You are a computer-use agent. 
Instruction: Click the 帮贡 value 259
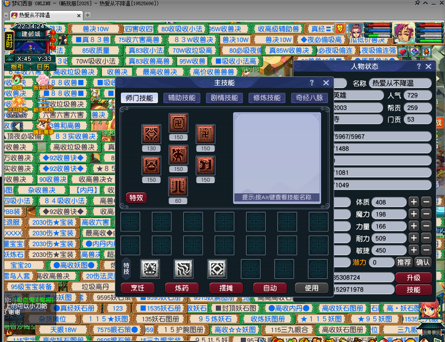(418, 108)
